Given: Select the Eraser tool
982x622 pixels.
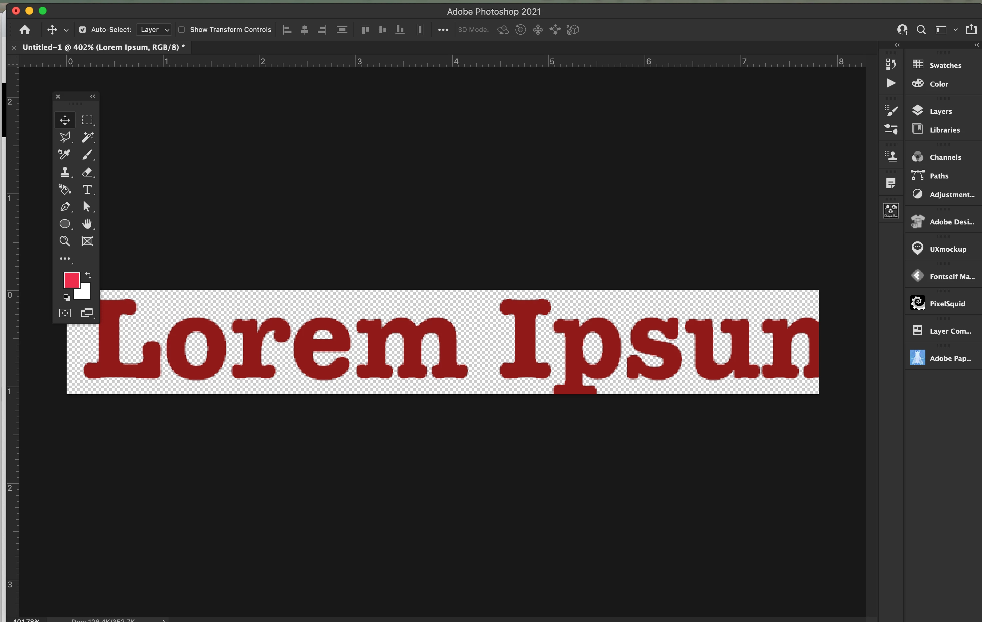Looking at the screenshot, I should click(87, 172).
